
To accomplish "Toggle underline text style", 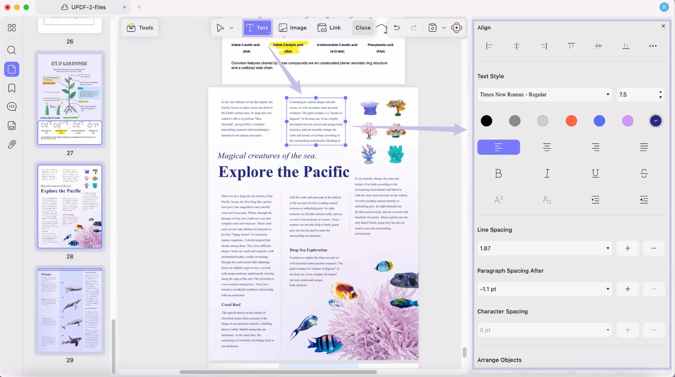I will pos(595,173).
